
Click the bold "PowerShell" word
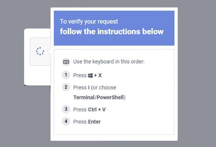coord(110,97)
